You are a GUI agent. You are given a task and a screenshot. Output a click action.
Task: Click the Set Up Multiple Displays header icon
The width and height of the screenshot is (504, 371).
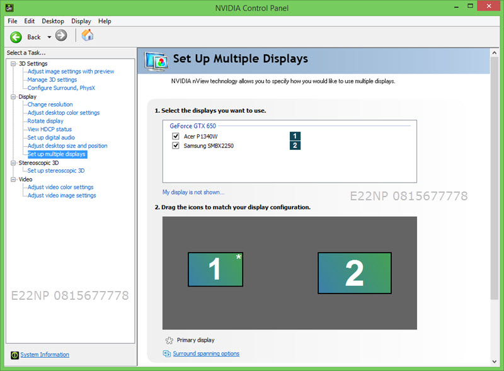(156, 61)
